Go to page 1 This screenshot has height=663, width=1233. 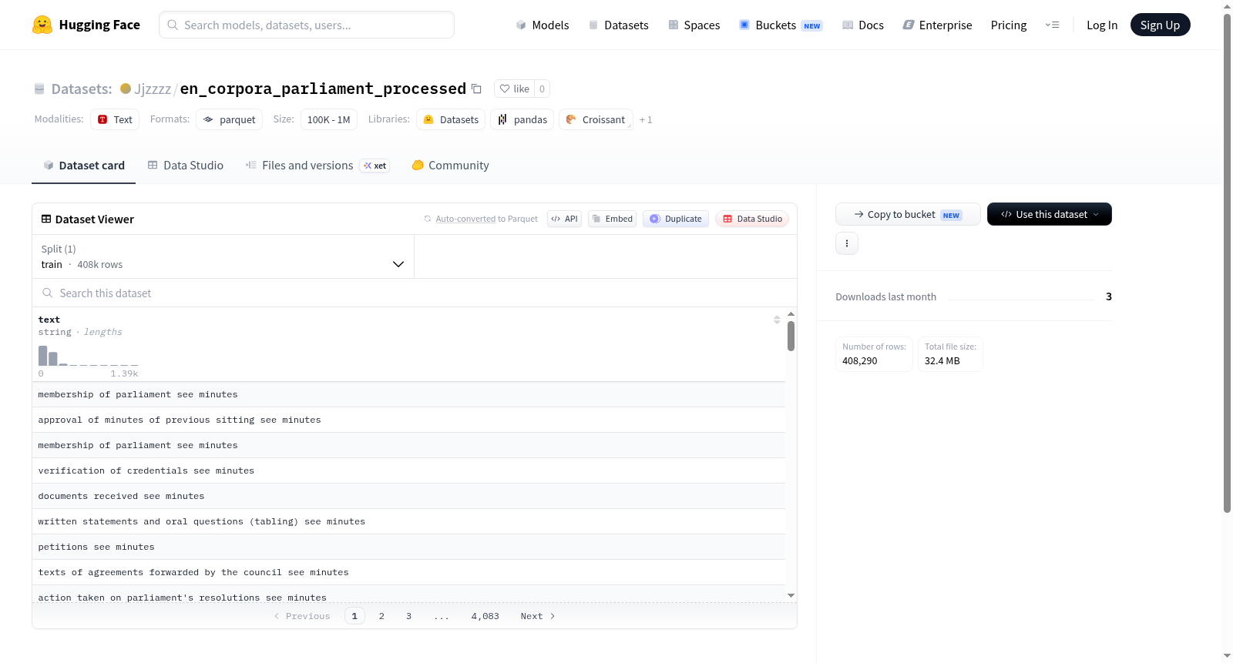pos(354,616)
